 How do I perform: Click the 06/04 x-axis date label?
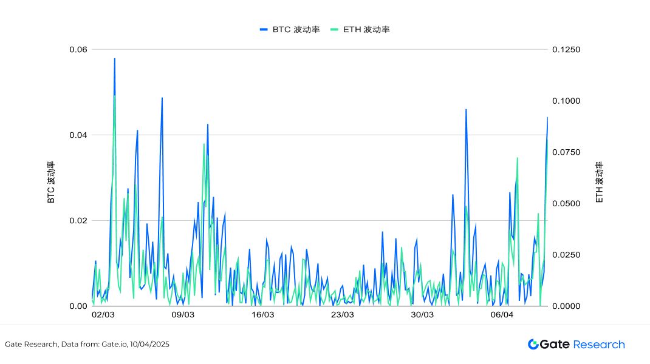point(502,315)
